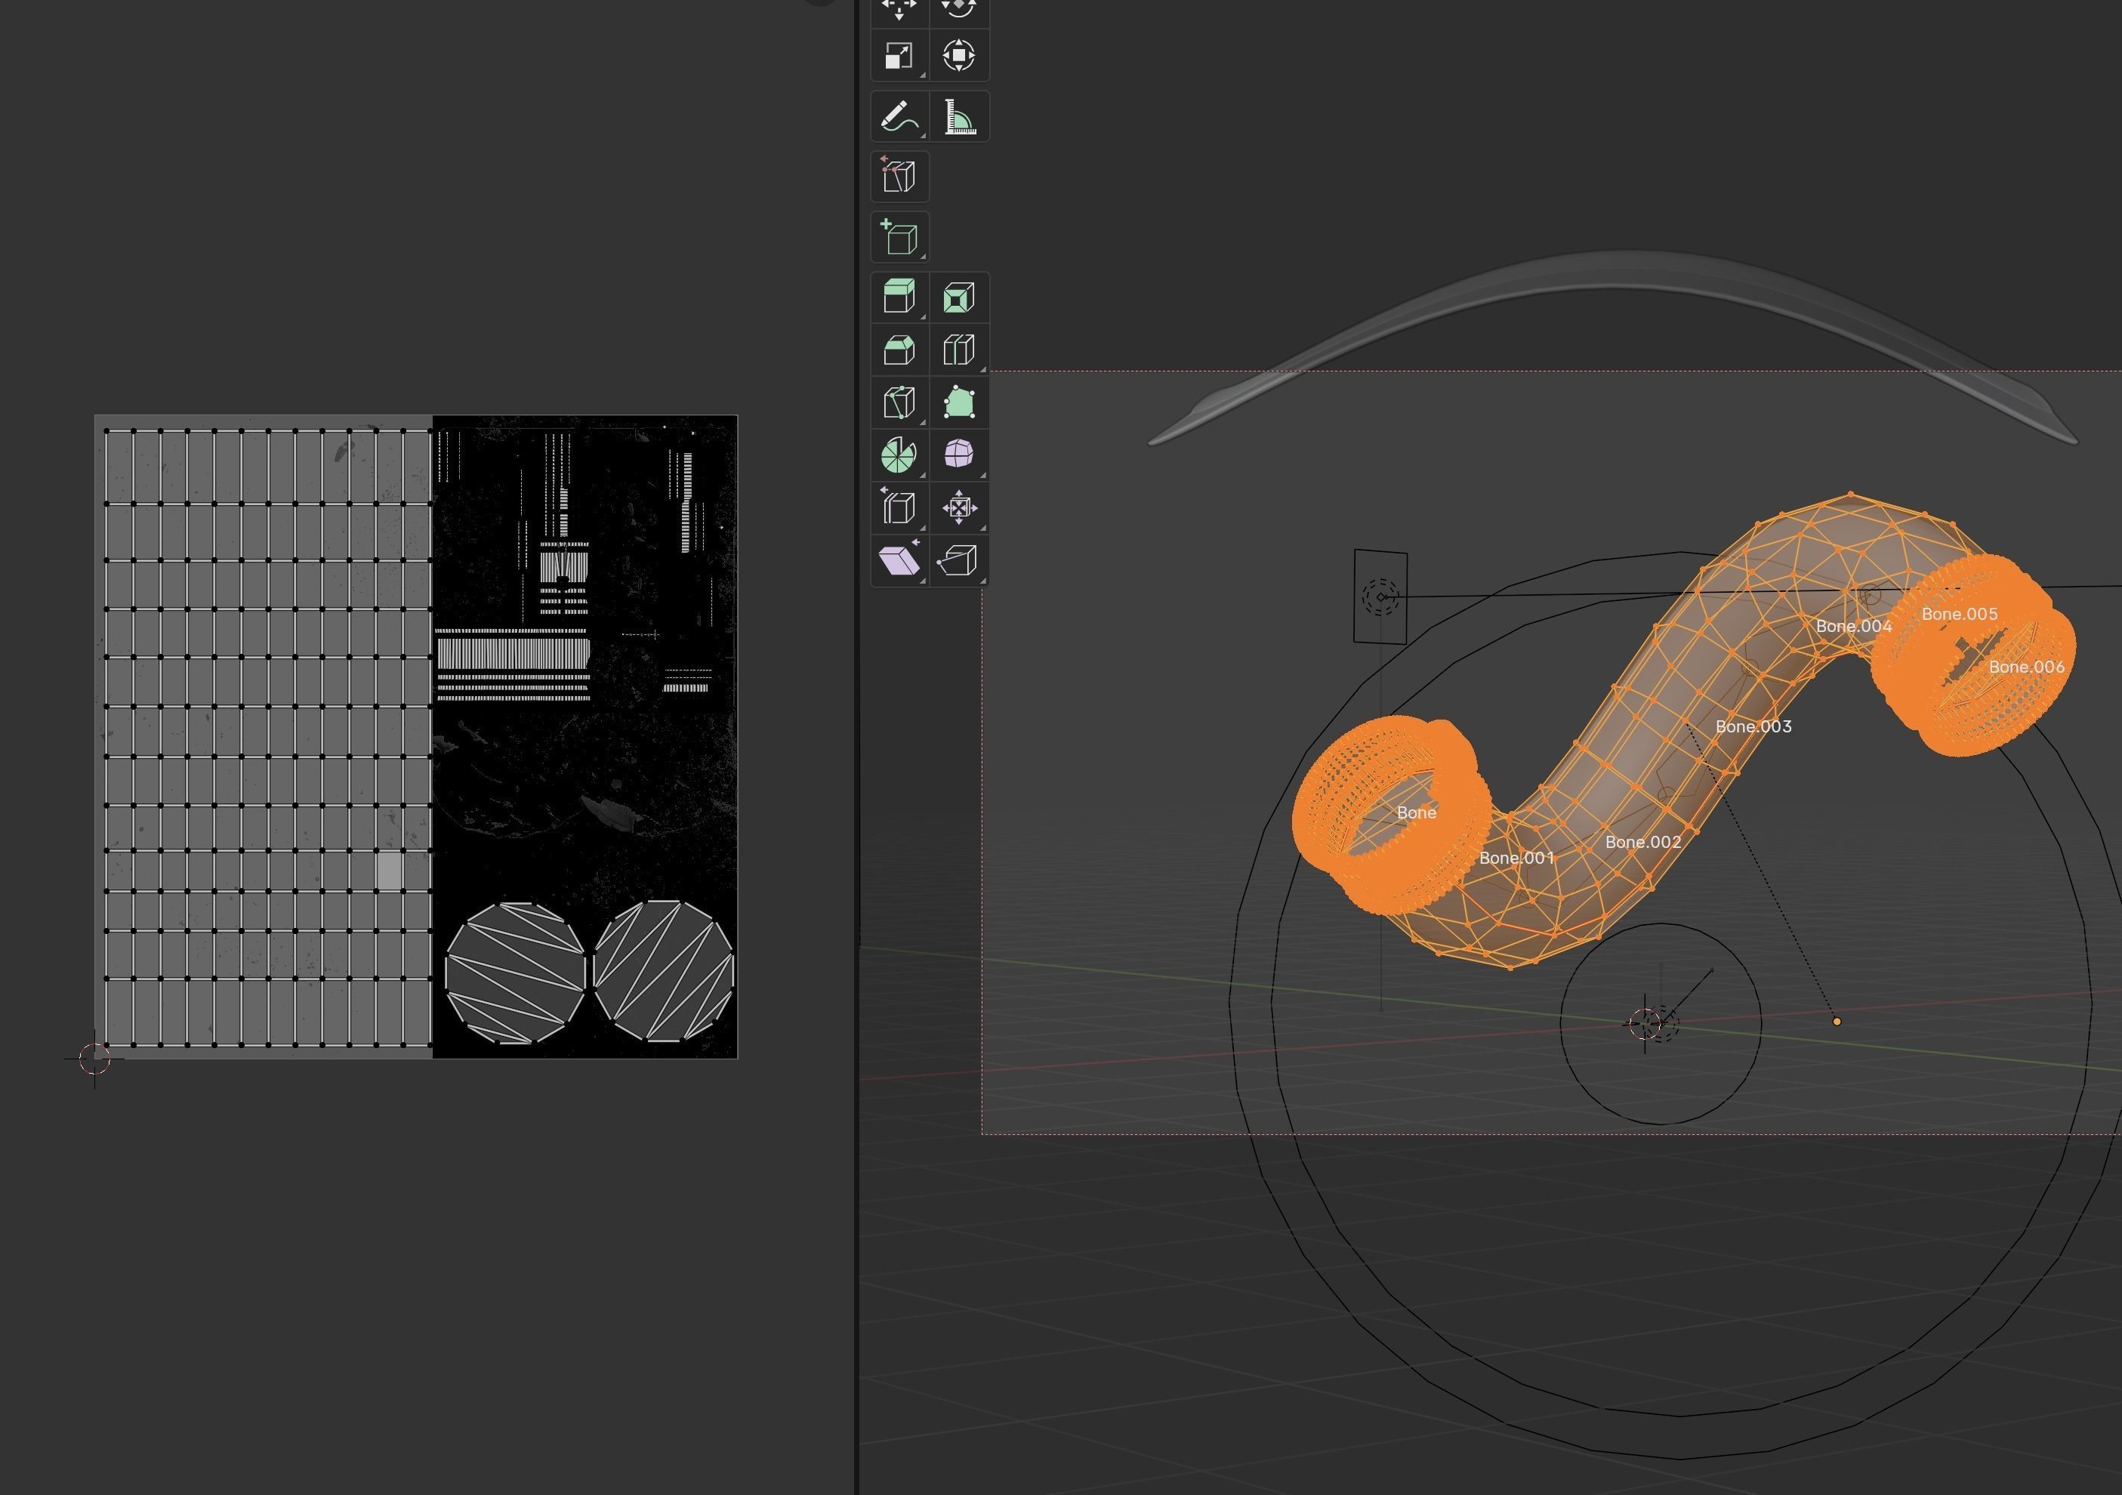Image resolution: width=2122 pixels, height=1495 pixels.
Task: Select the Transform tool
Action: (958, 57)
